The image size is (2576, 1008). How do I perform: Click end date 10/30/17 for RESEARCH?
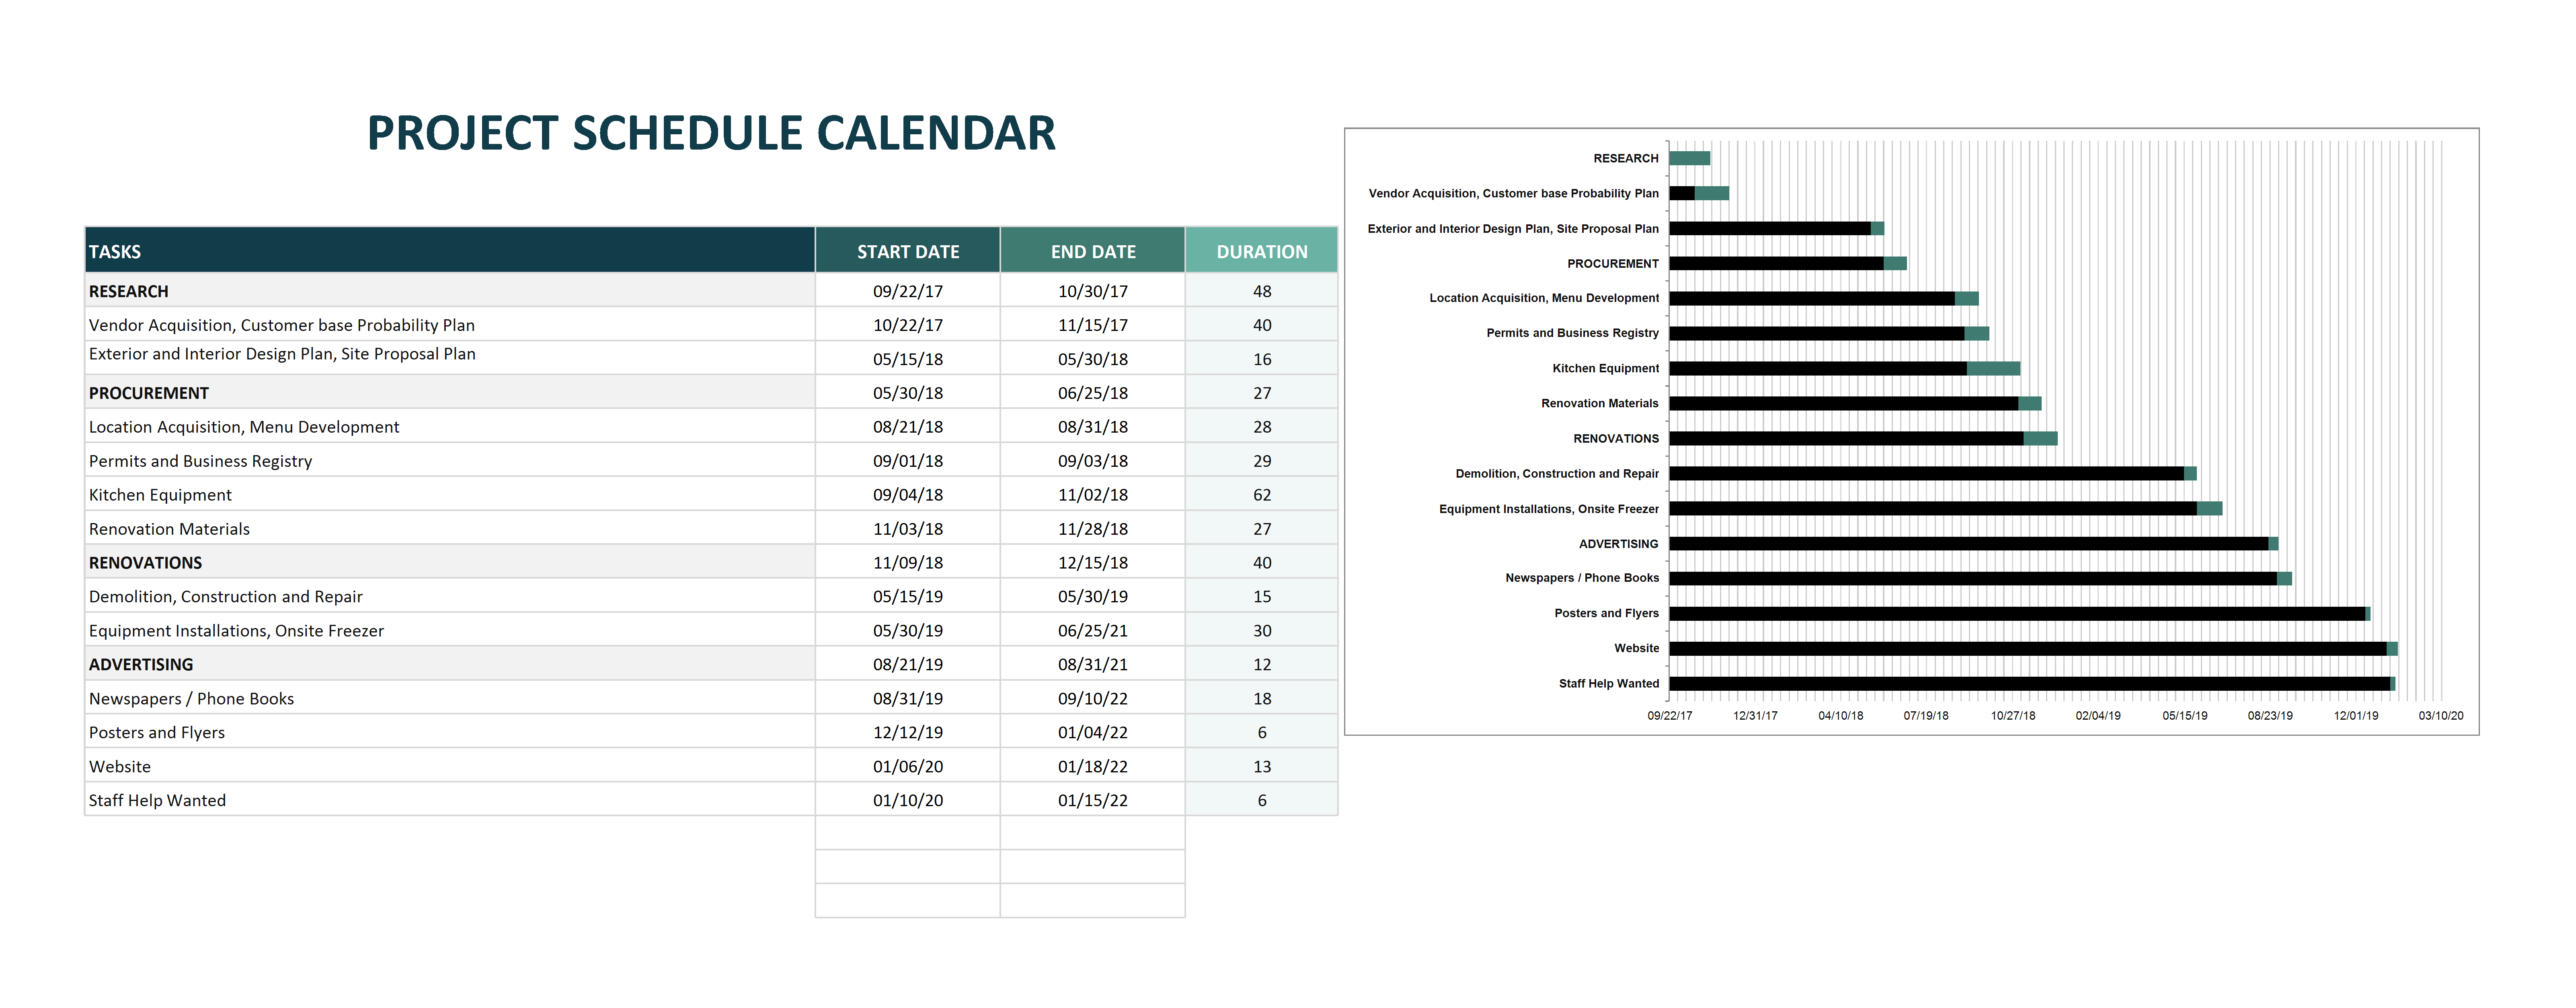click(1092, 290)
